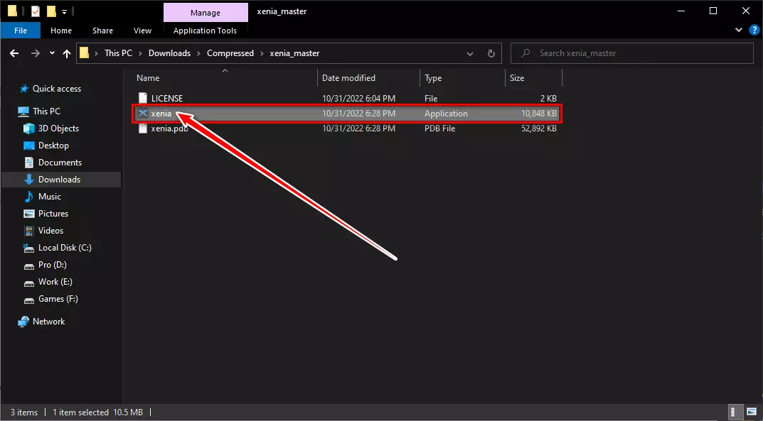
Task: Click the New folder quick access icon
Action: coord(51,11)
